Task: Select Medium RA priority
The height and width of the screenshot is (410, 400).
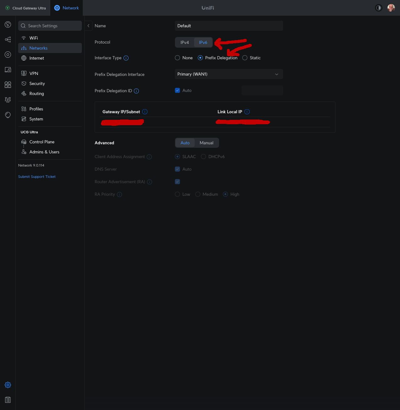Action: pos(198,194)
